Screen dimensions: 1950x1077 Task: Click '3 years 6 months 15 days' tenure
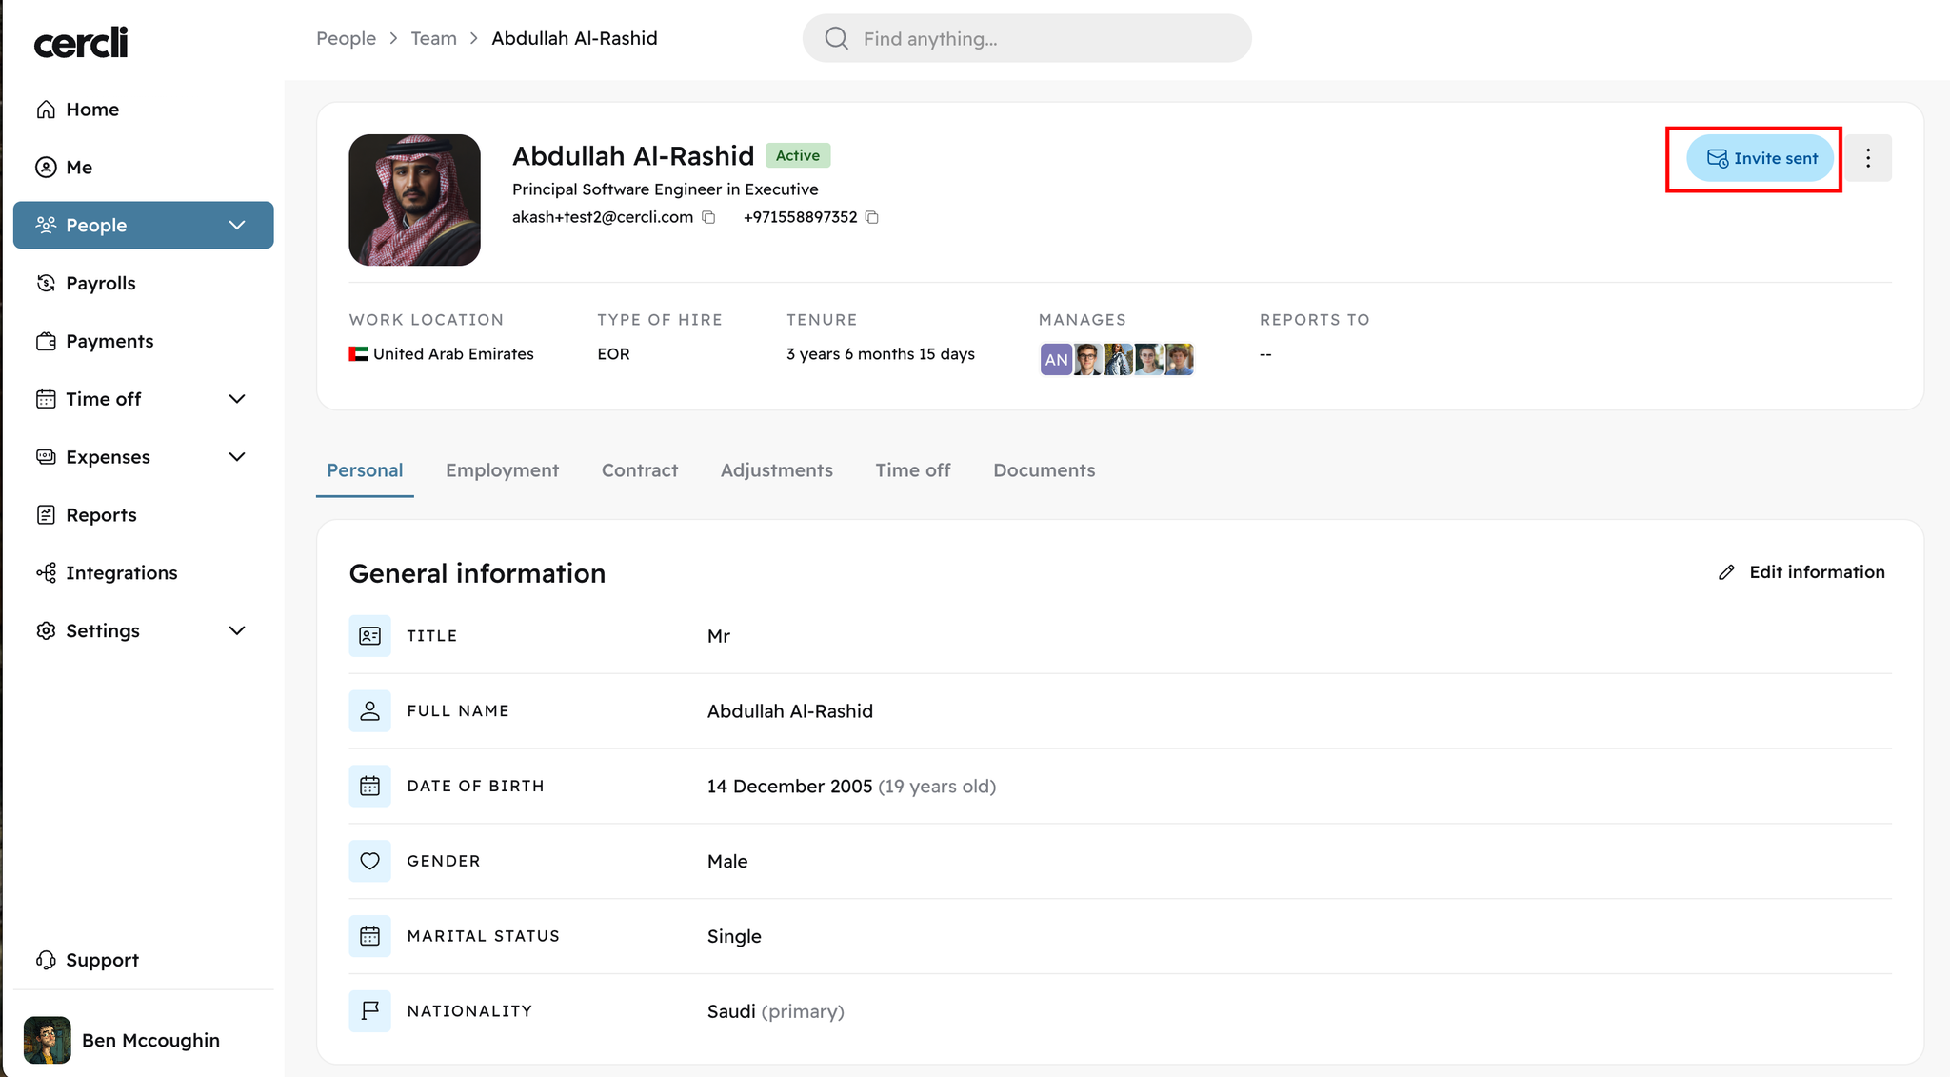point(881,354)
